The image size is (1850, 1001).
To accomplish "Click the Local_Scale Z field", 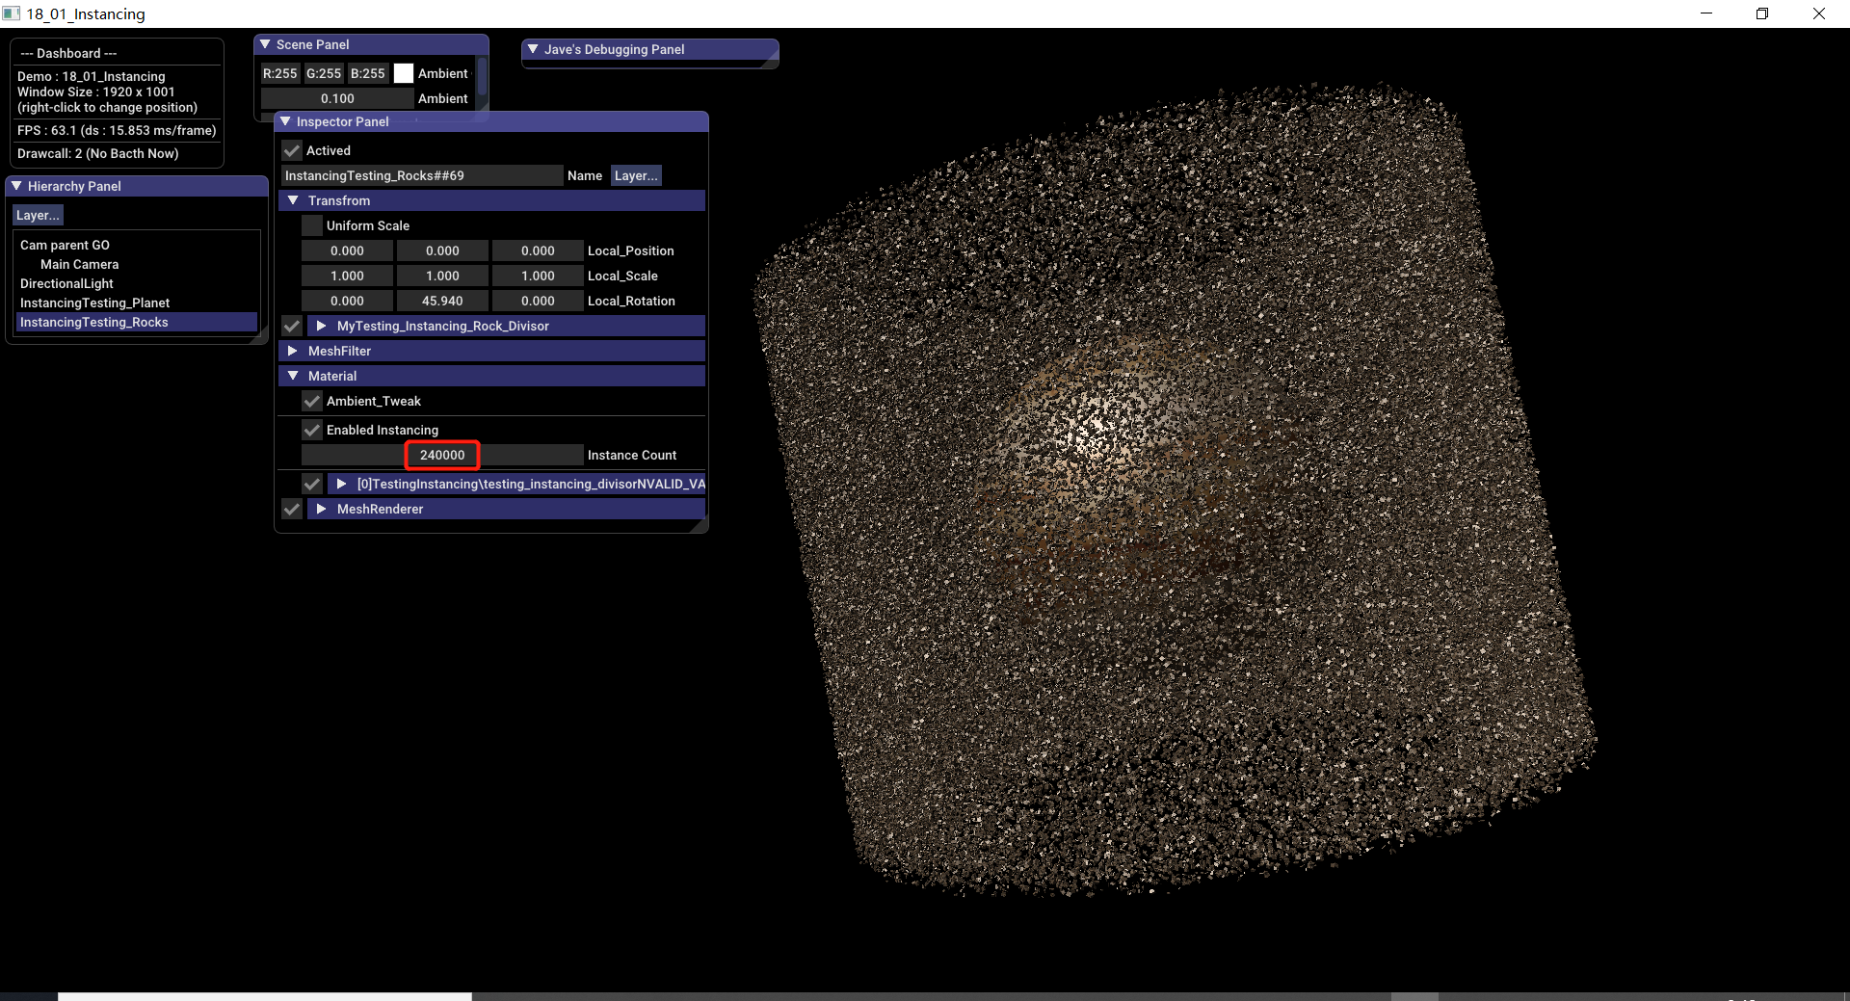I will 538,276.
